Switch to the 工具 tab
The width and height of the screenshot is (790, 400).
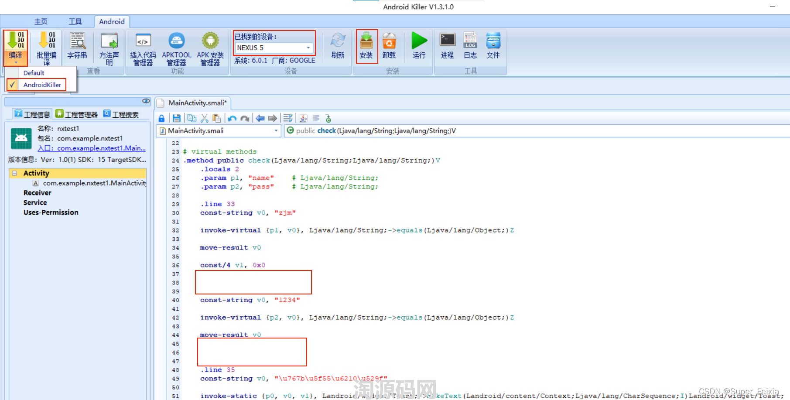75,21
